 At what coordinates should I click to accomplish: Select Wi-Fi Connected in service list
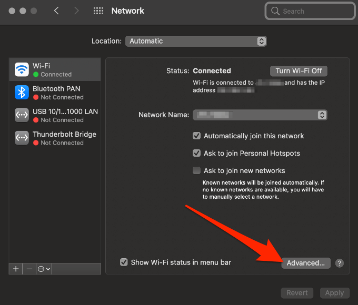55,69
